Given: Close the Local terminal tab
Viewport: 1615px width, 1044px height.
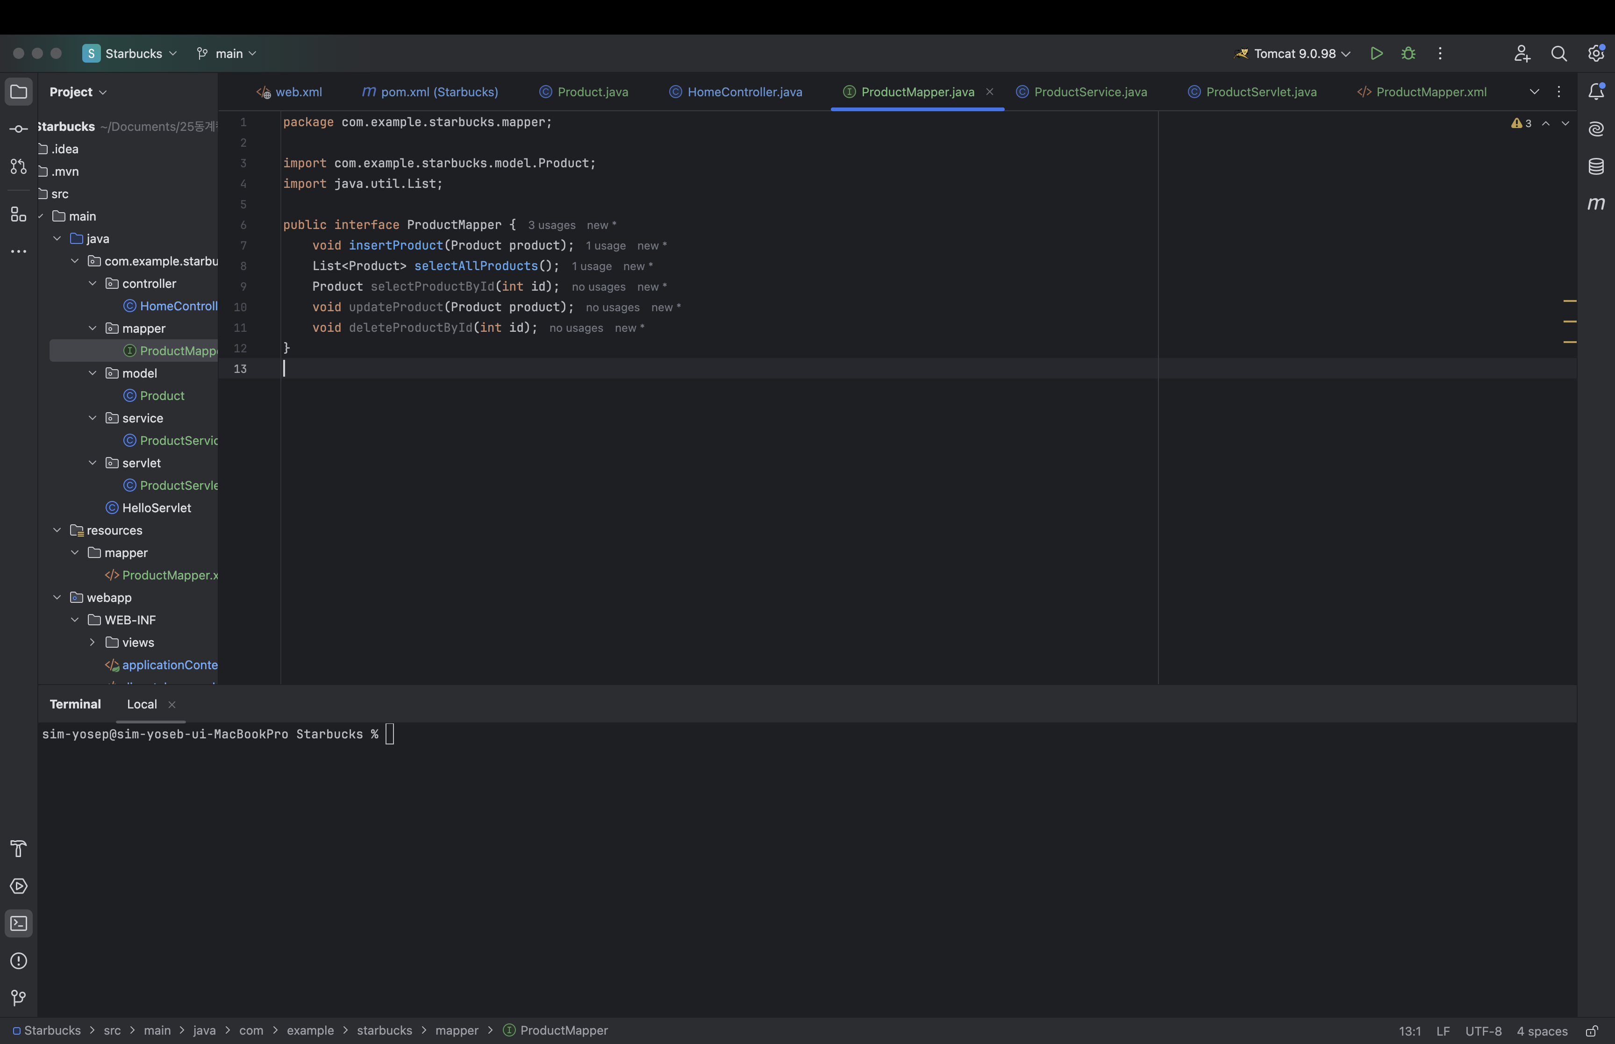Looking at the screenshot, I should (x=172, y=705).
